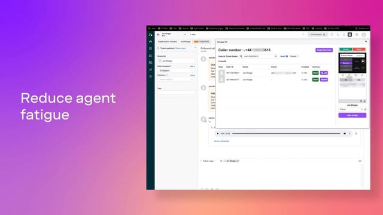This screenshot has height=215, width=383.
Task: Click the Caller number heading
Action: tap(244, 50)
